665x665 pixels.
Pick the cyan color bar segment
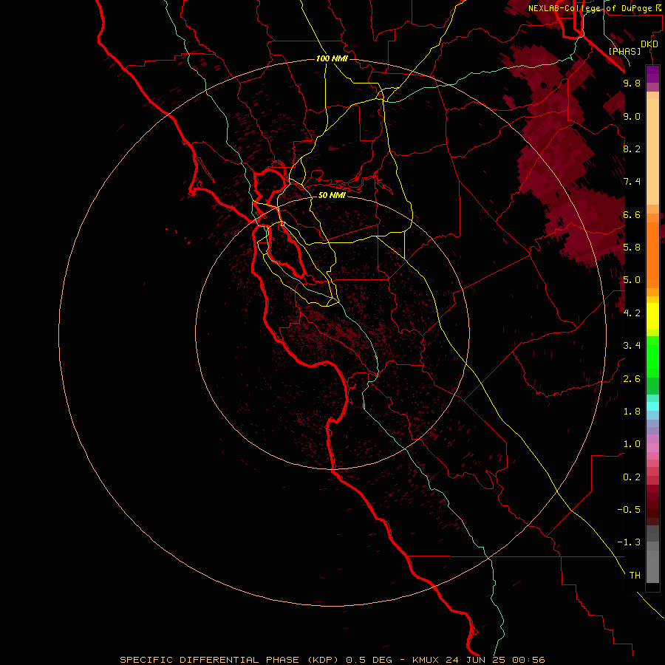pyautogui.click(x=652, y=406)
